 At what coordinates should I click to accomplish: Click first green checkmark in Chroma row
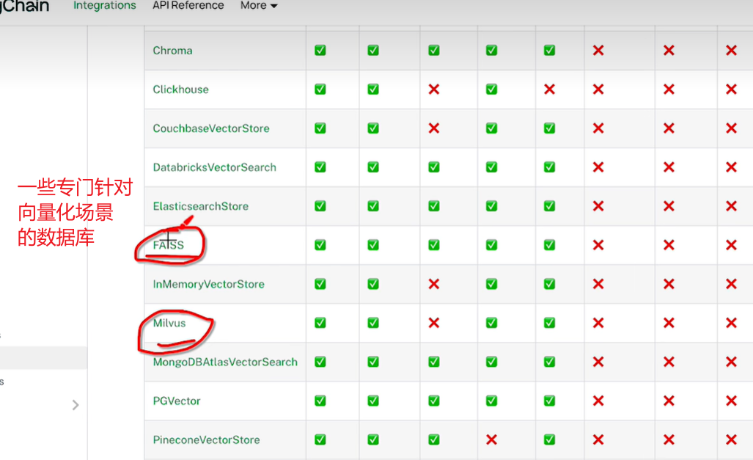pos(320,51)
